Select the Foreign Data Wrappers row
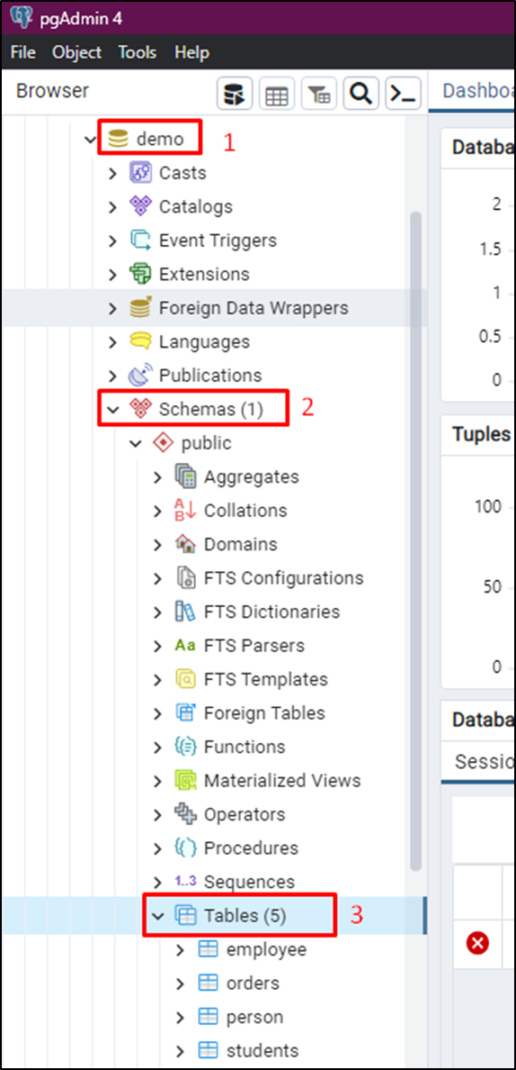This screenshot has height=1070, width=516. coord(214,308)
